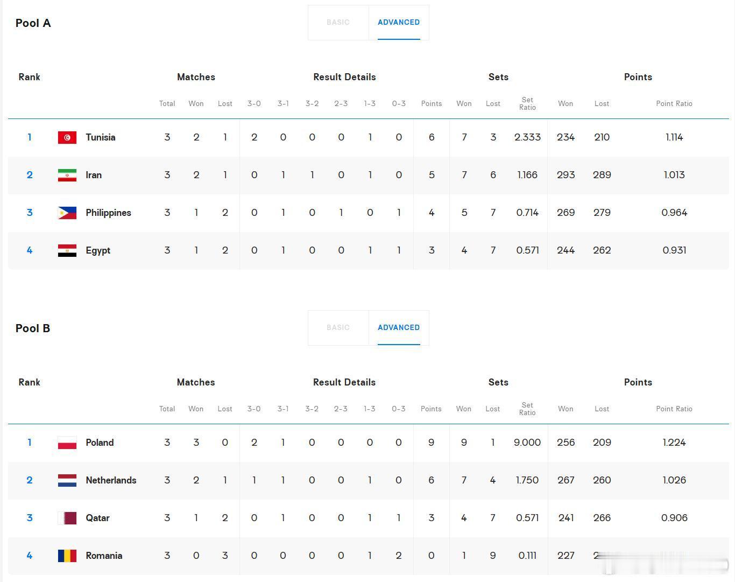735x582 pixels.
Task: Select the Advanced tab in Pool A
Action: pos(399,23)
